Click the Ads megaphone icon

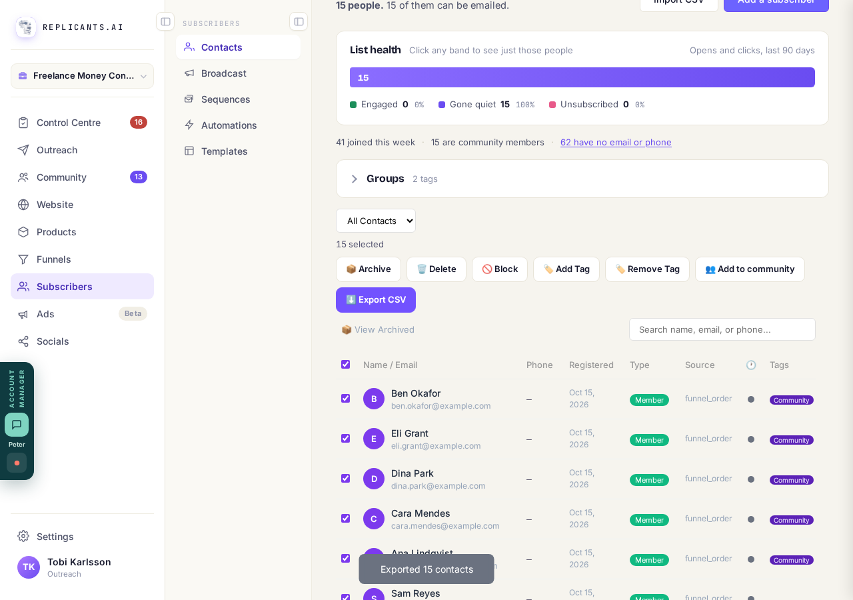[23, 314]
